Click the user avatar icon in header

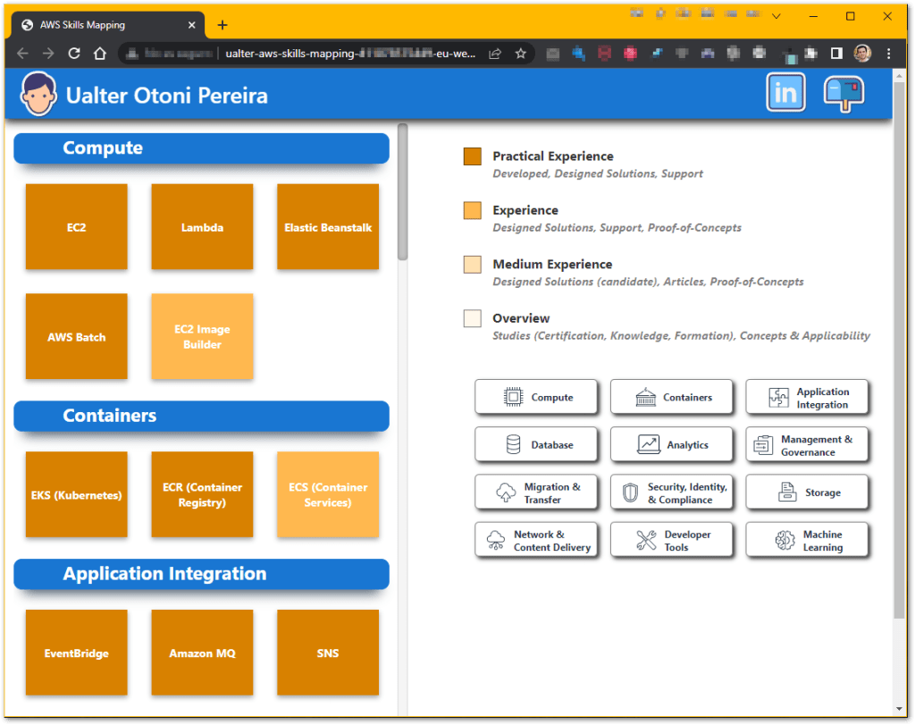(x=38, y=95)
